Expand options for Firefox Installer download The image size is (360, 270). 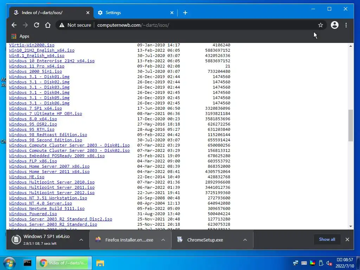tap(163, 240)
